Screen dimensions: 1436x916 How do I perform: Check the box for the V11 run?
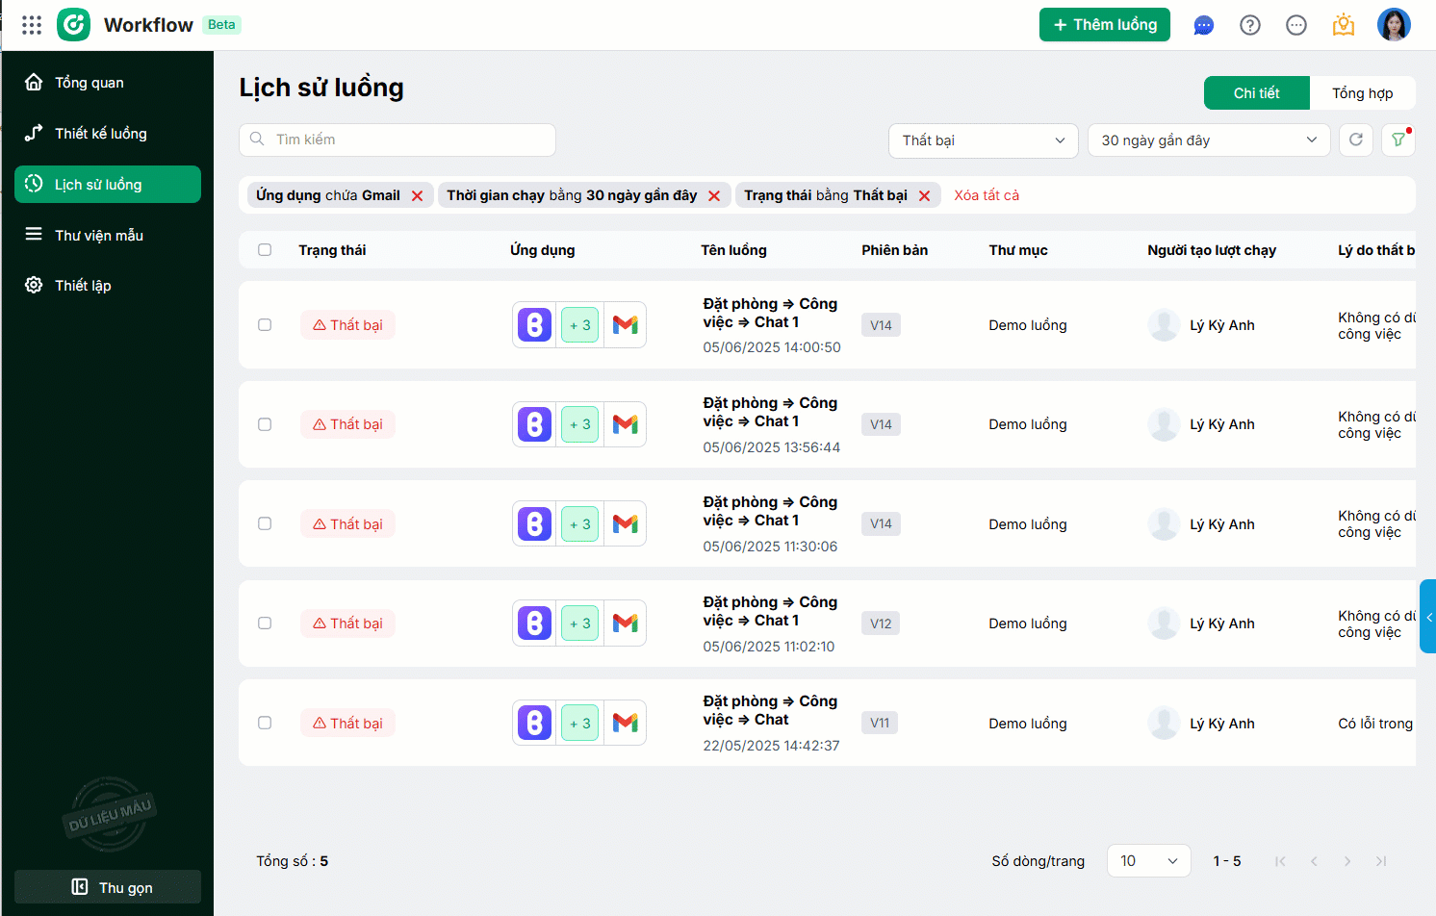265,723
